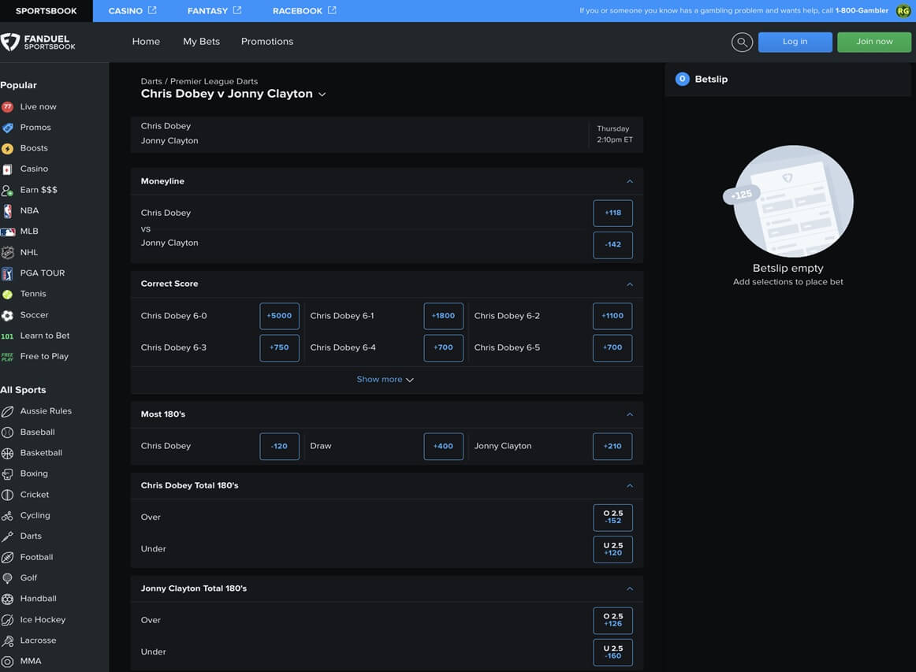
Task: Open the Casino top tab
Action: coord(132,10)
